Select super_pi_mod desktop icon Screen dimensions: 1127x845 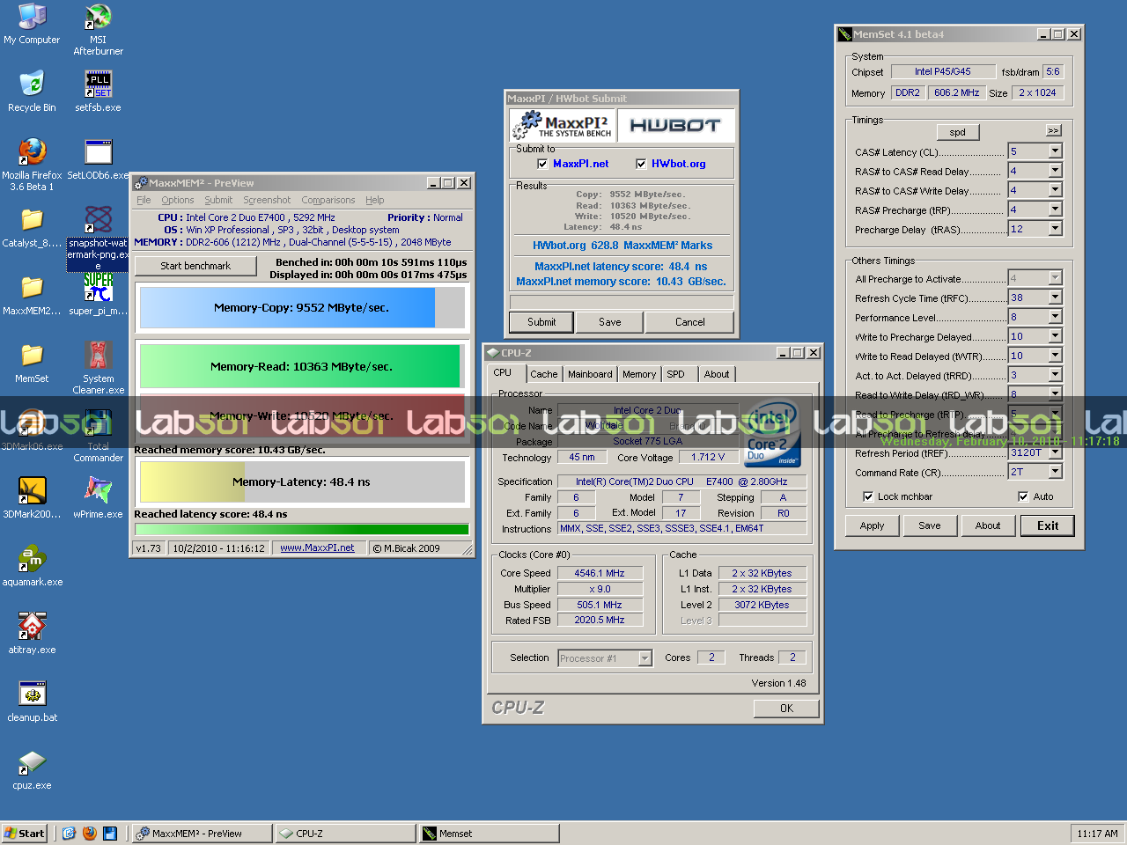98,295
